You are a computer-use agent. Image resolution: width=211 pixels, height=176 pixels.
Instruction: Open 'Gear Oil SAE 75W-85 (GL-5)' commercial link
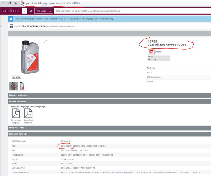tap(34, 26)
